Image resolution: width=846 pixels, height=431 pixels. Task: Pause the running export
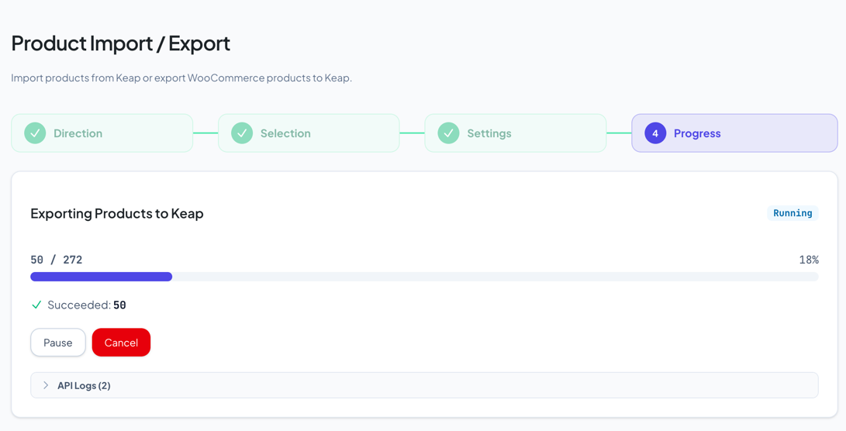click(x=58, y=343)
